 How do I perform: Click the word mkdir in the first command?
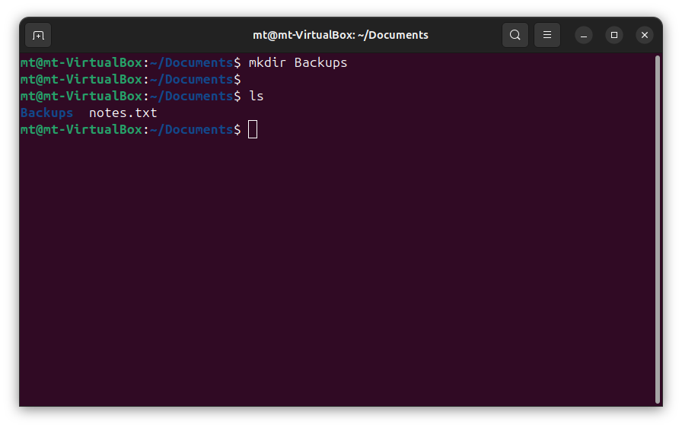267,62
